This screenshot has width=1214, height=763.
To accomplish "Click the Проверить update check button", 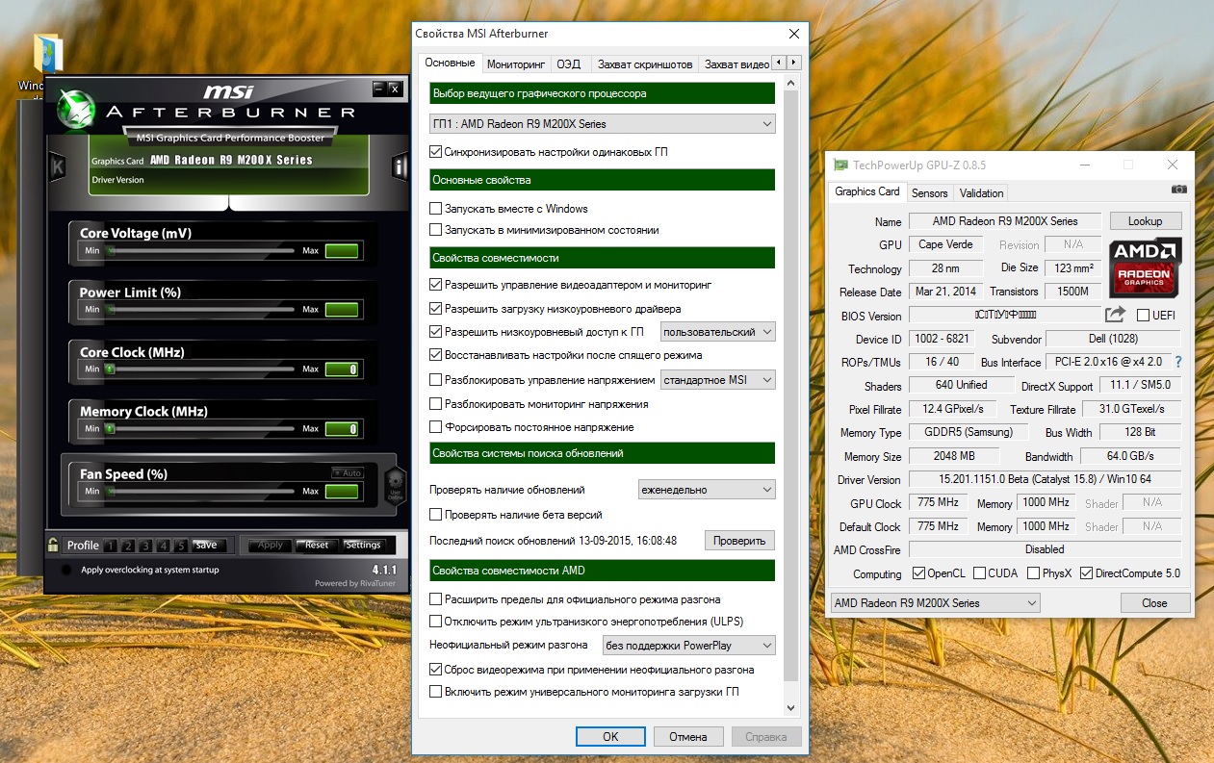I will [739, 541].
